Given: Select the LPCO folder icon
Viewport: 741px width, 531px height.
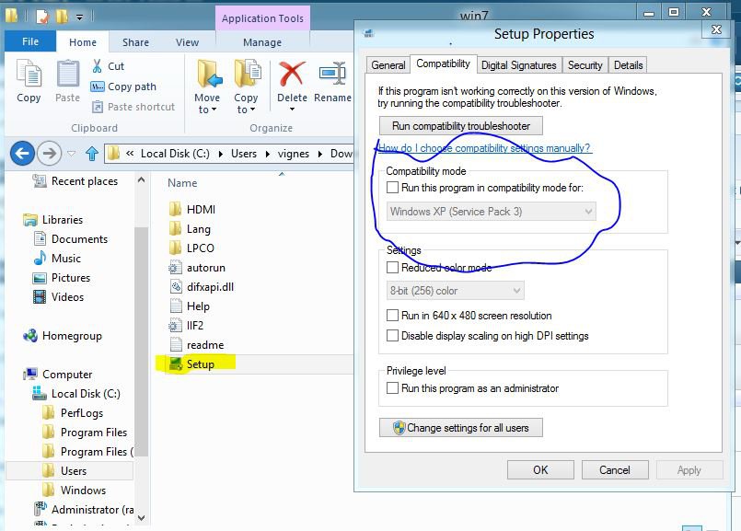Looking at the screenshot, I should click(175, 248).
